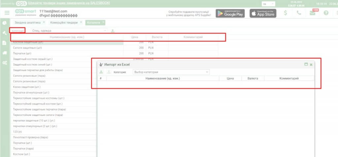Maximize the Импорт из Excel dialog
Screen dimensions: 338x157
(306, 64)
